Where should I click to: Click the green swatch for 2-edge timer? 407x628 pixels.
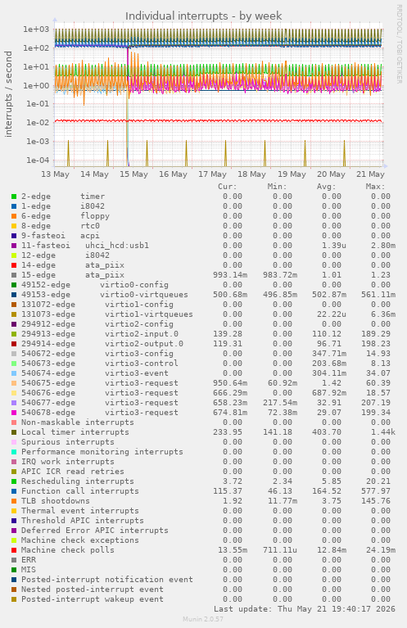(14, 197)
